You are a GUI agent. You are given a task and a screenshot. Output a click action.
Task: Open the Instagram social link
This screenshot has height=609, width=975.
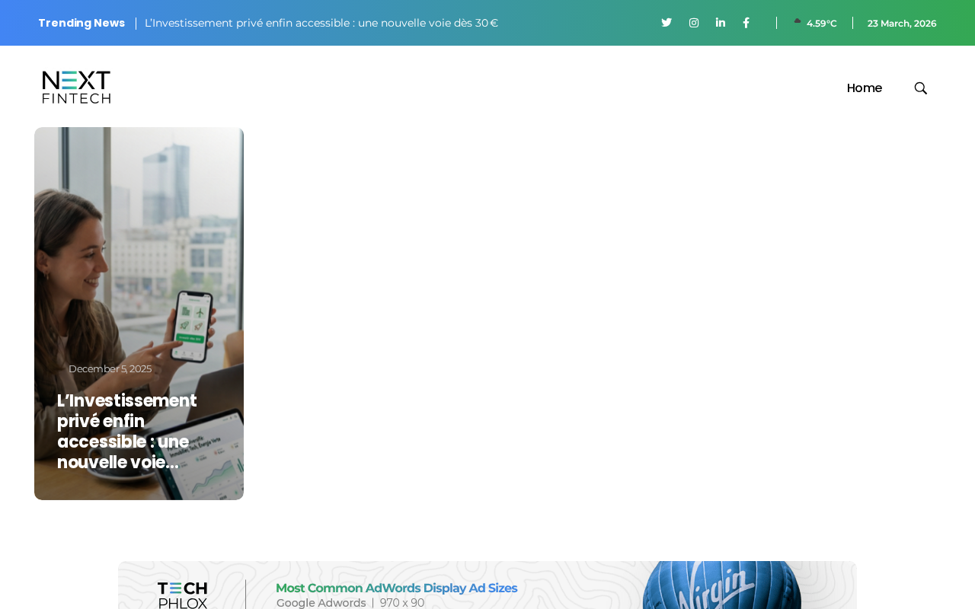[694, 23]
